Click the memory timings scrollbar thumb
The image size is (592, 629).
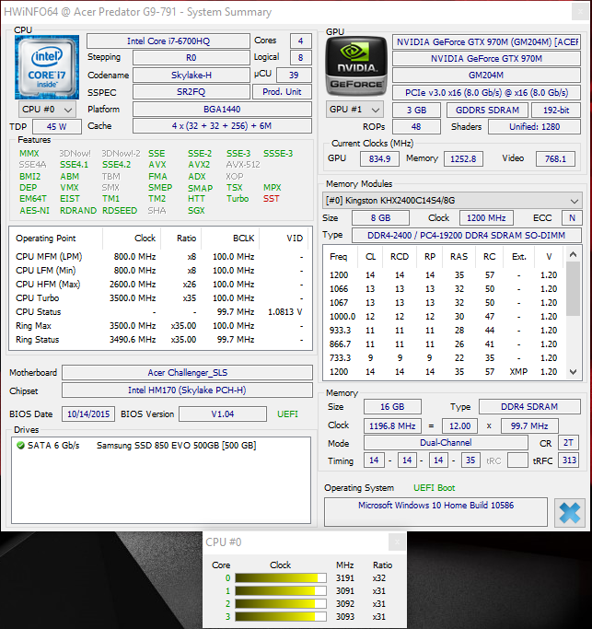tap(574, 288)
